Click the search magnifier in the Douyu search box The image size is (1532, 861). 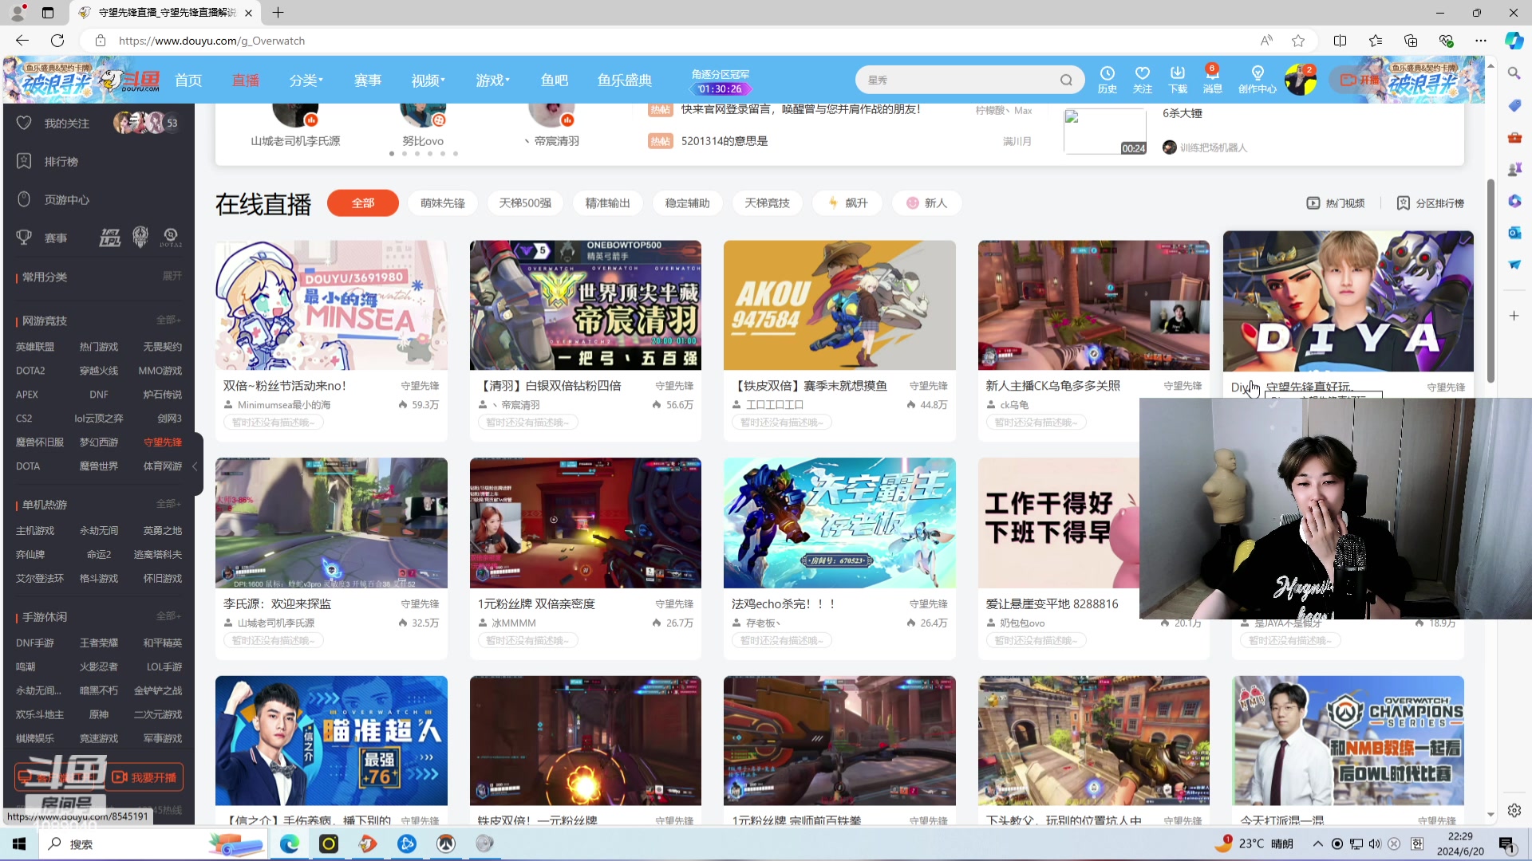coord(1066,80)
